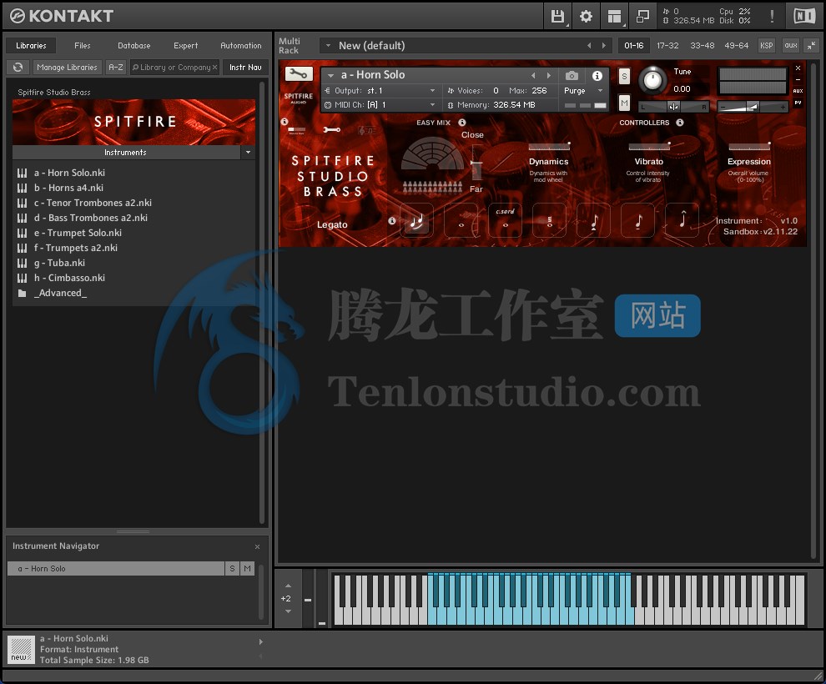Switch to the Files tab
Screen dimensions: 826x684
coord(82,46)
